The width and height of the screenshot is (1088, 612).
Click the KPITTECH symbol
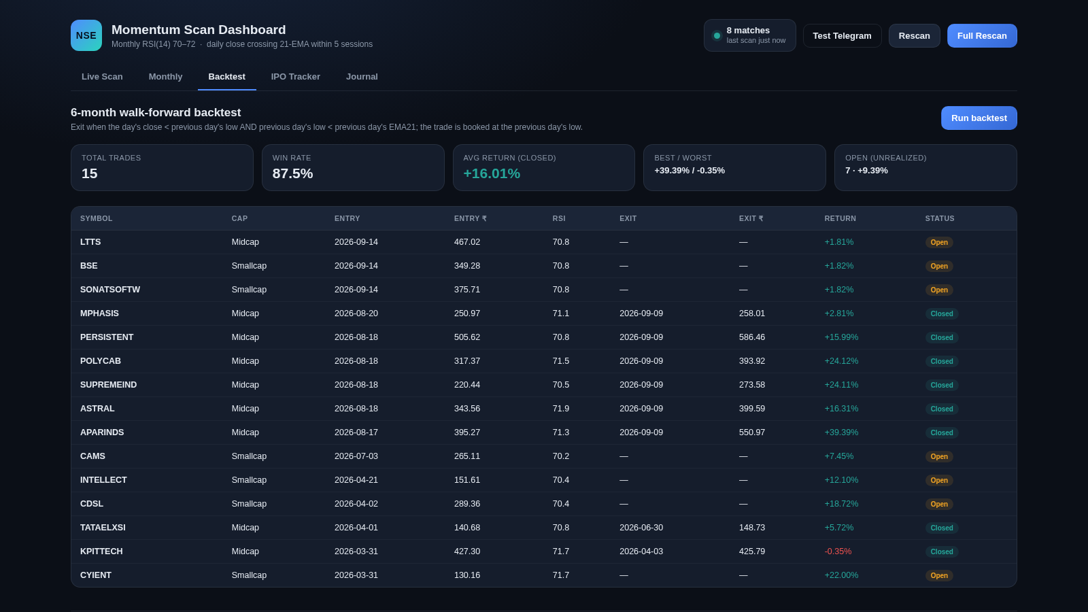[x=101, y=551]
